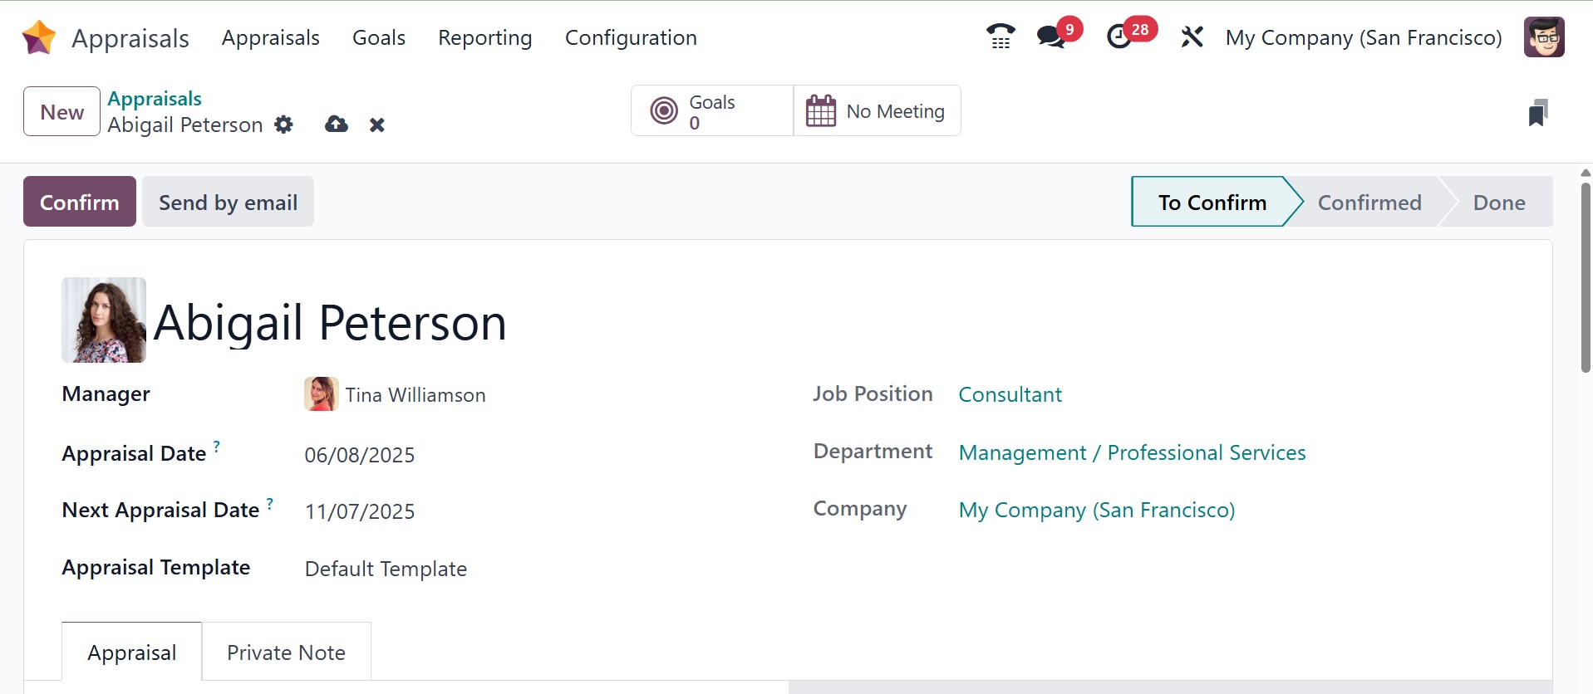Discard changes with the X icon
Screen dimensions: 1593x694
point(377,125)
